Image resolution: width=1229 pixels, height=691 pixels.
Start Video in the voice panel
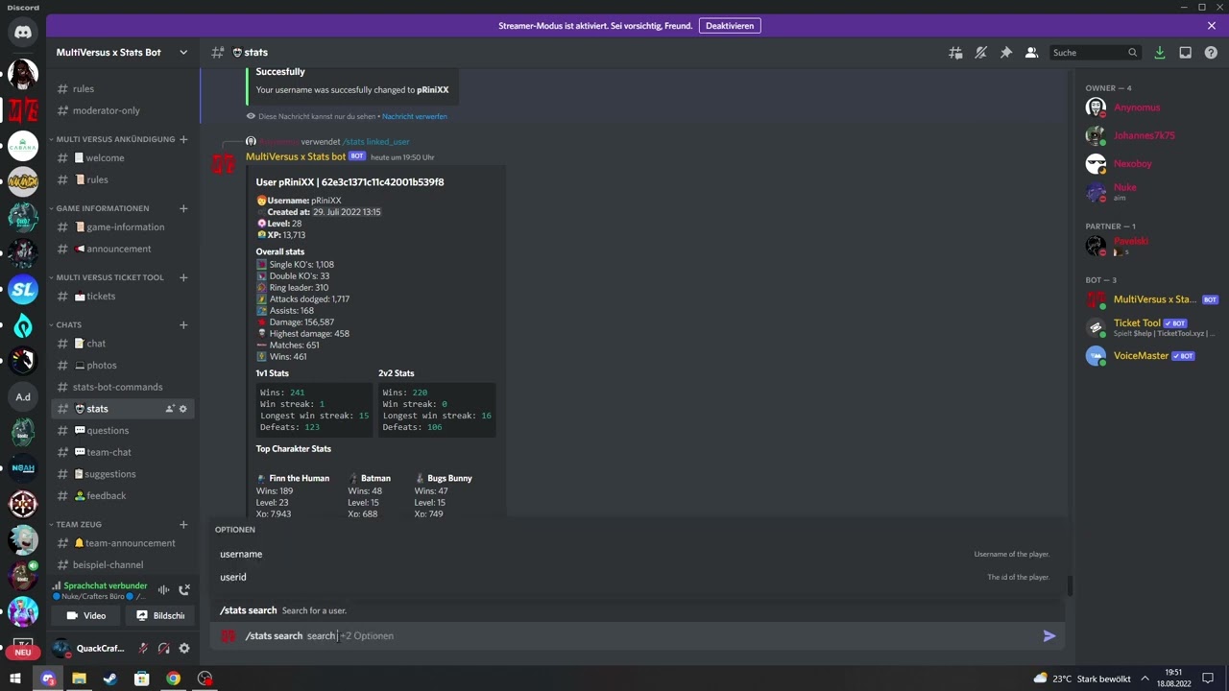(85, 615)
